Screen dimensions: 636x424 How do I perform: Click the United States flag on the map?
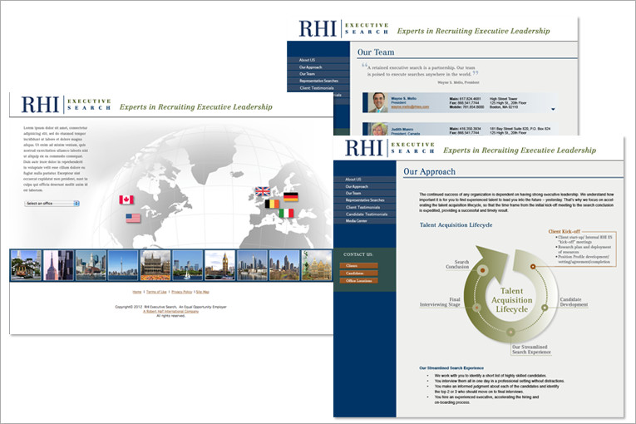pyautogui.click(x=133, y=218)
